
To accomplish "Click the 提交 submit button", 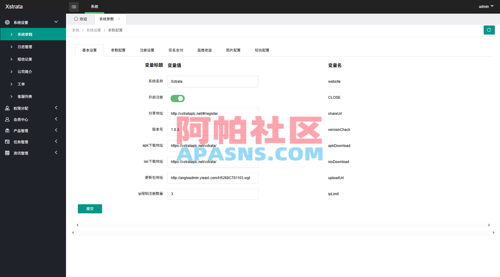I will pyautogui.click(x=90, y=209).
